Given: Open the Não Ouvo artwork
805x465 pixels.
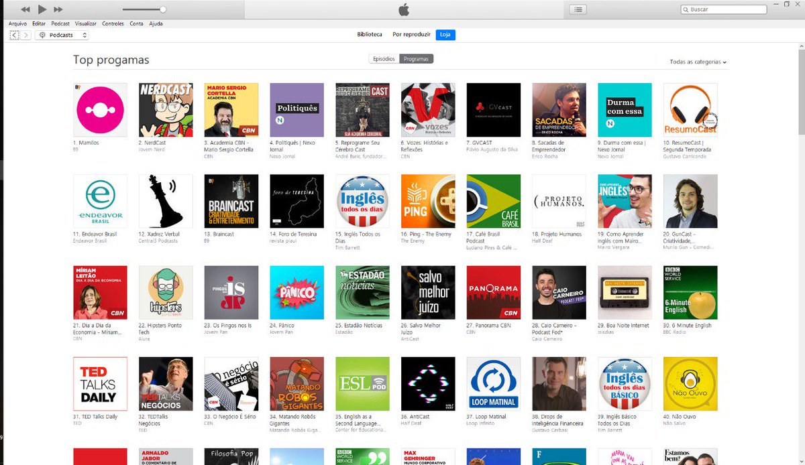Looking at the screenshot, I should [690, 384].
